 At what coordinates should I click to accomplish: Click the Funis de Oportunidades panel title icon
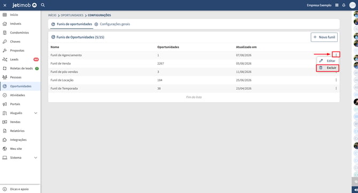[x=53, y=37]
